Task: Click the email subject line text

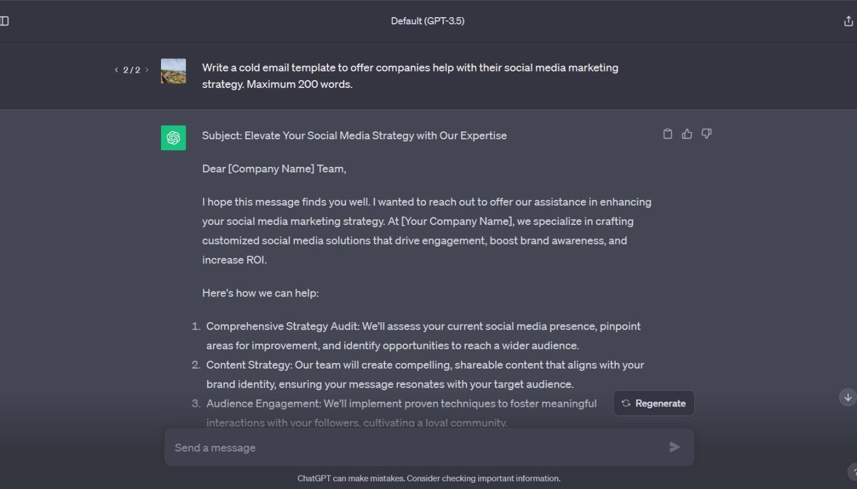Action: point(354,136)
